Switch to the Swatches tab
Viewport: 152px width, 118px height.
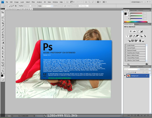pos(133,10)
